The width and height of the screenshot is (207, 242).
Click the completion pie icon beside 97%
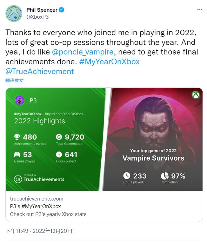[164, 176]
